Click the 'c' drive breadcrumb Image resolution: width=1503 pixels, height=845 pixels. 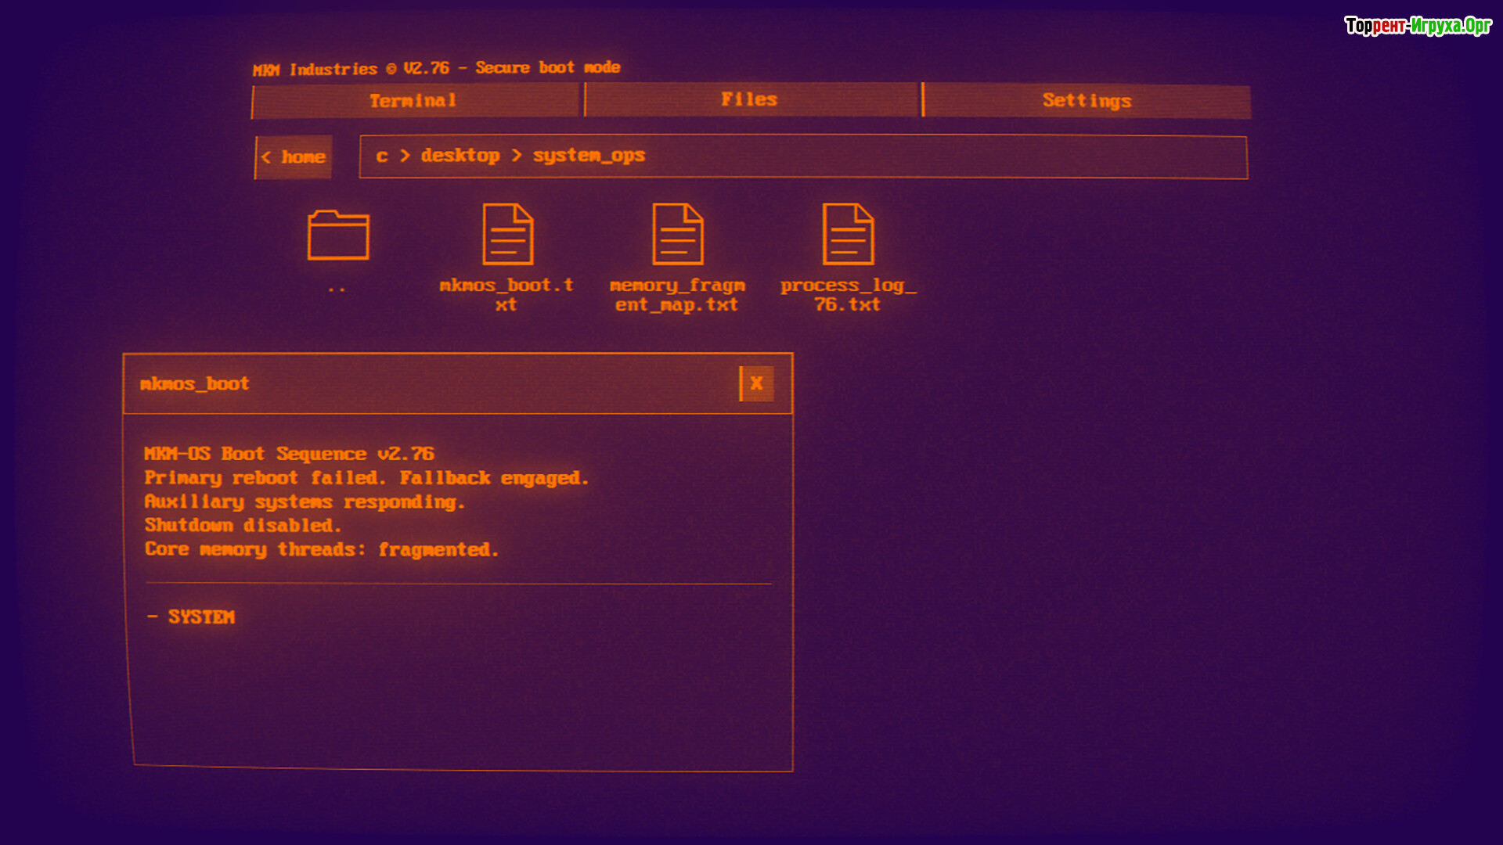coord(382,156)
